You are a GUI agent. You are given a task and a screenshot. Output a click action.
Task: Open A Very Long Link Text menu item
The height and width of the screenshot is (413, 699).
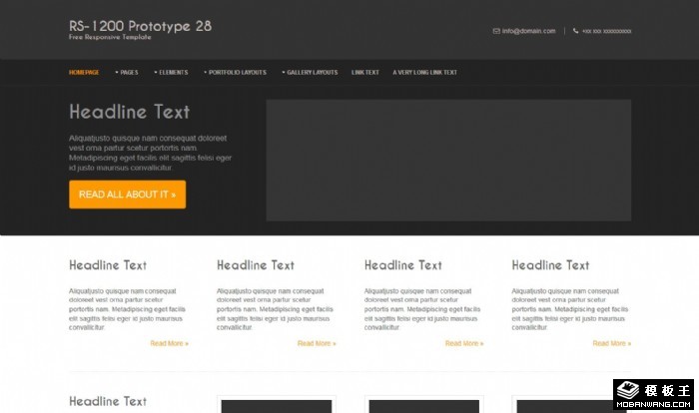425,73
